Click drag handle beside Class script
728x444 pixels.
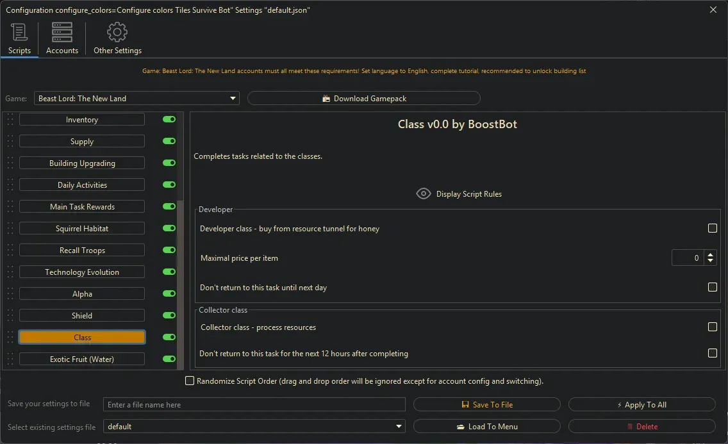10,338
